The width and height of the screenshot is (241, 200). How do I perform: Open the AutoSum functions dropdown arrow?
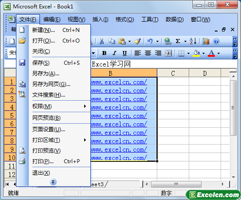point(185,41)
